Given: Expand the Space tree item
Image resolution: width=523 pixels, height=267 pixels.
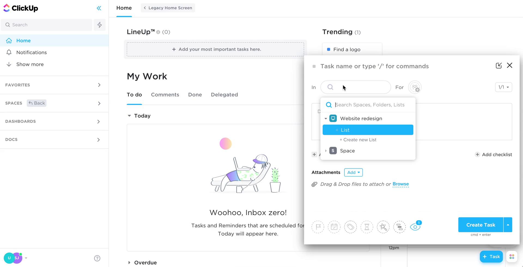Looking at the screenshot, I should pos(326,151).
